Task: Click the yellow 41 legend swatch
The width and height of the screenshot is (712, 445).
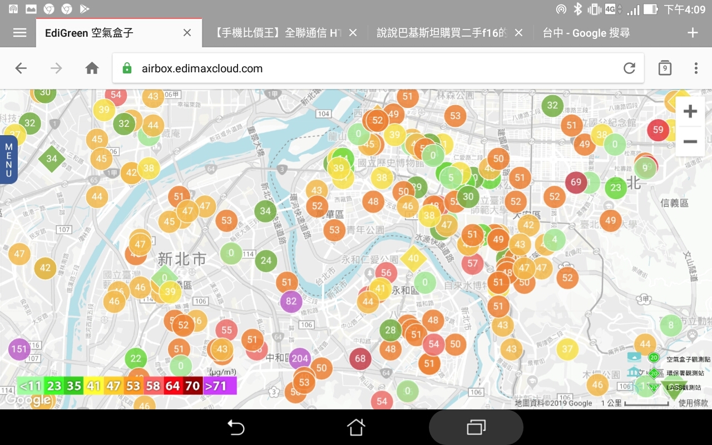Action: pyautogui.click(x=93, y=385)
